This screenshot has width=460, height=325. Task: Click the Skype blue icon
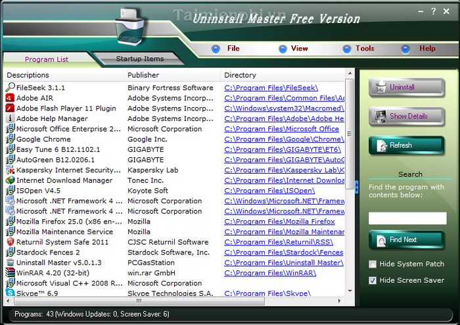tap(11, 292)
